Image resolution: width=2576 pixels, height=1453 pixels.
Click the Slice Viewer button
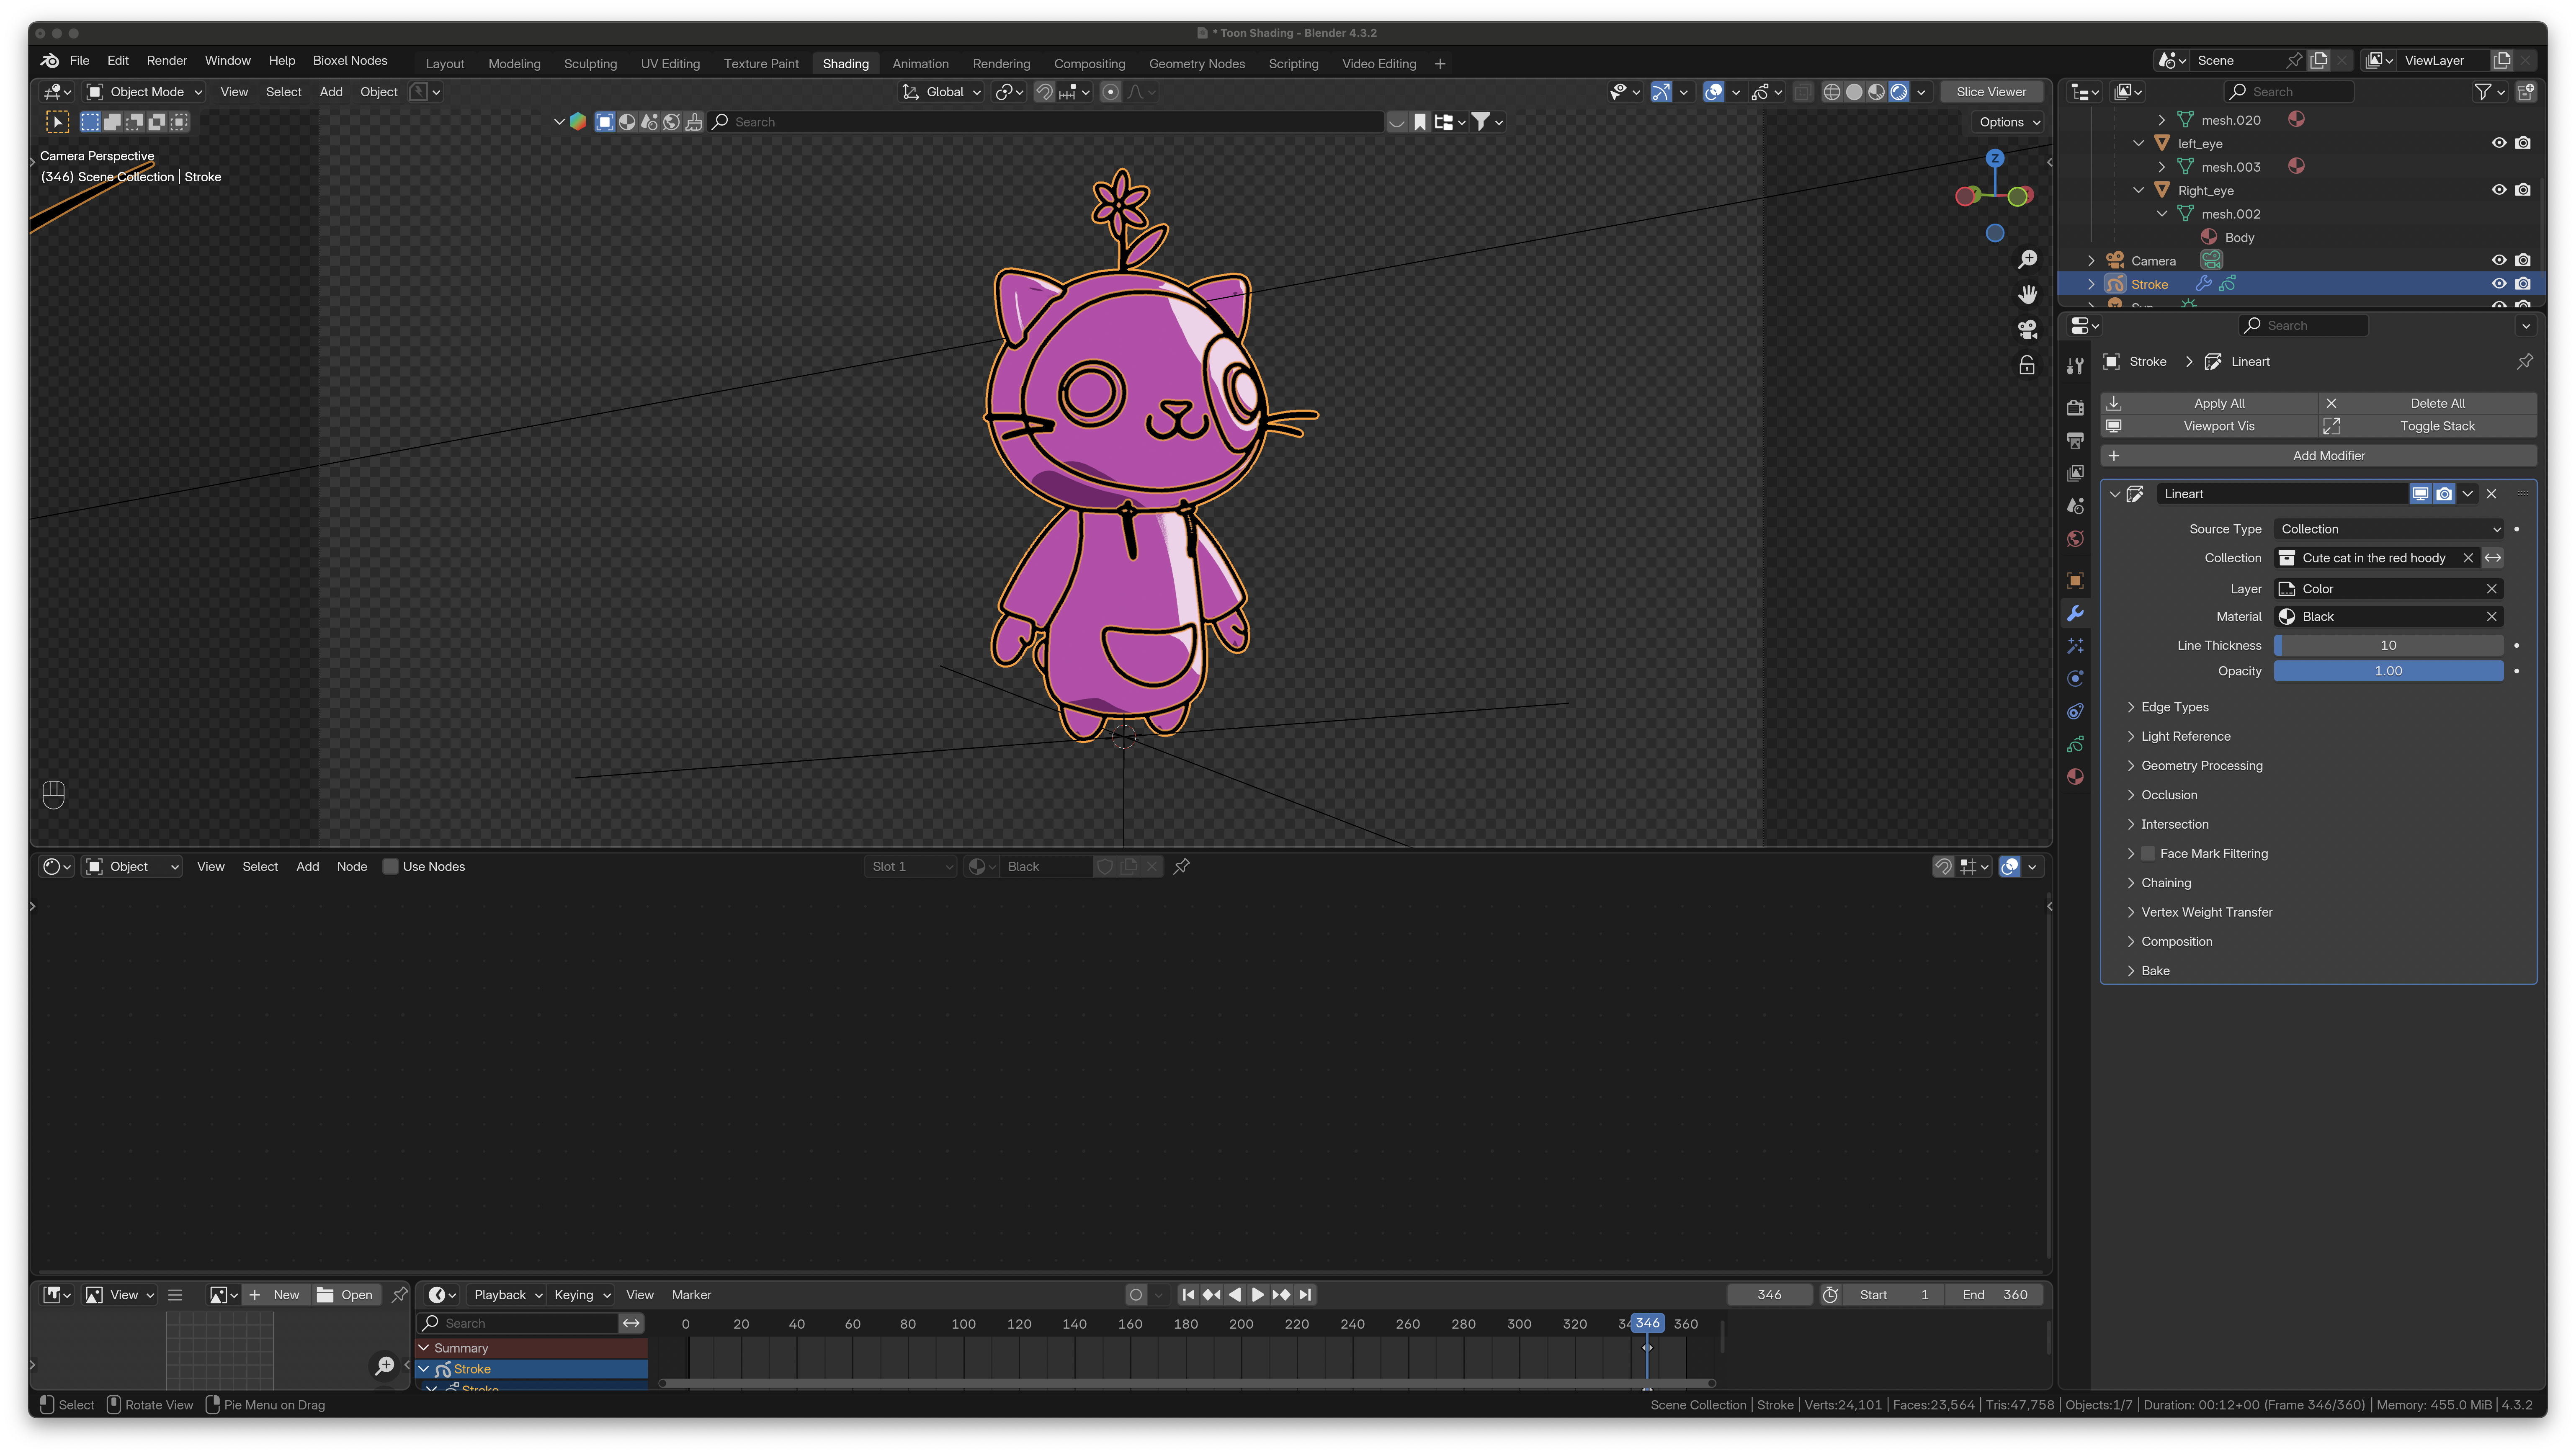coord(1991,92)
